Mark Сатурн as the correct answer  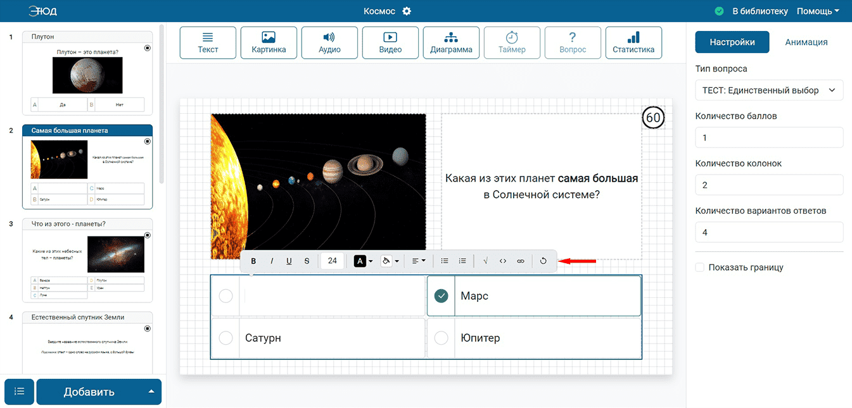[226, 338]
